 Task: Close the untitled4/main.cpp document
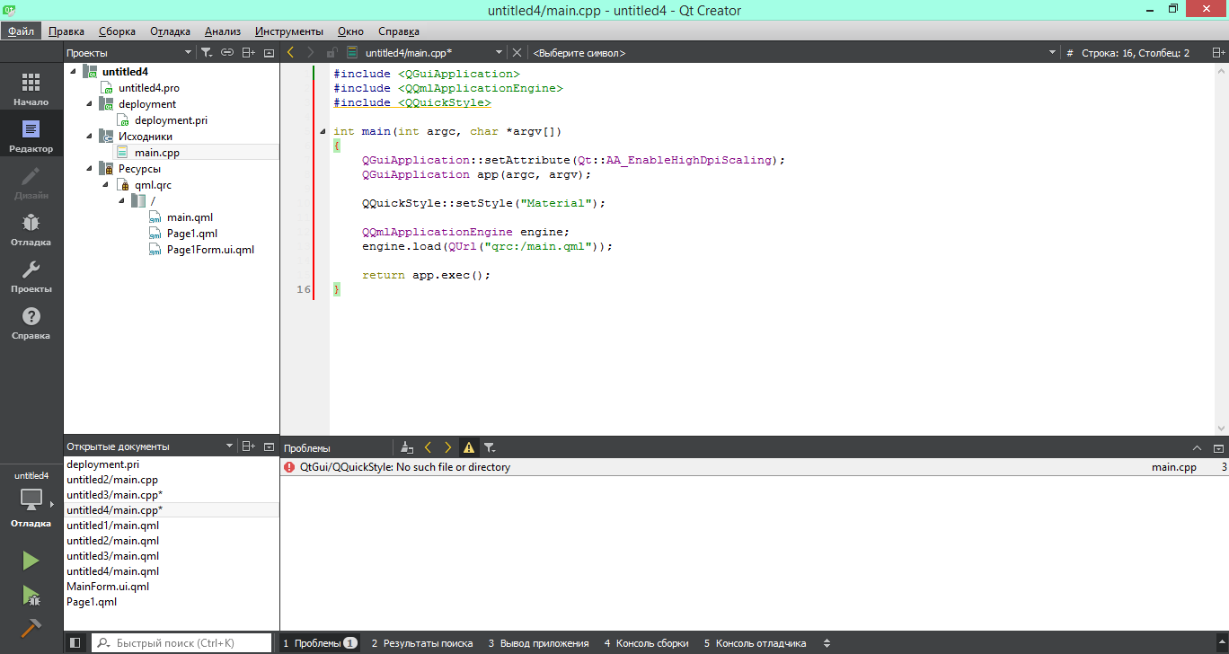(x=517, y=53)
